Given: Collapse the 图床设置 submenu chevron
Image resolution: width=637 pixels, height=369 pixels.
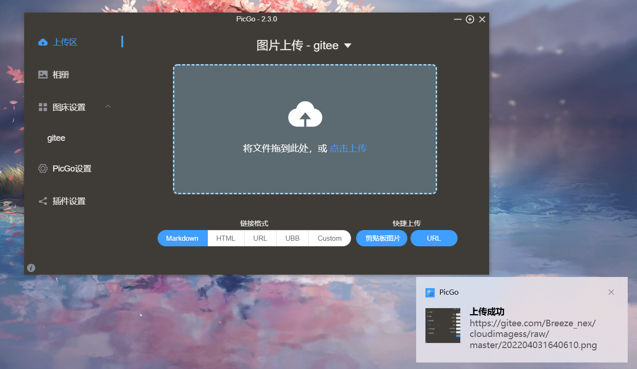Looking at the screenshot, I should click(x=108, y=106).
